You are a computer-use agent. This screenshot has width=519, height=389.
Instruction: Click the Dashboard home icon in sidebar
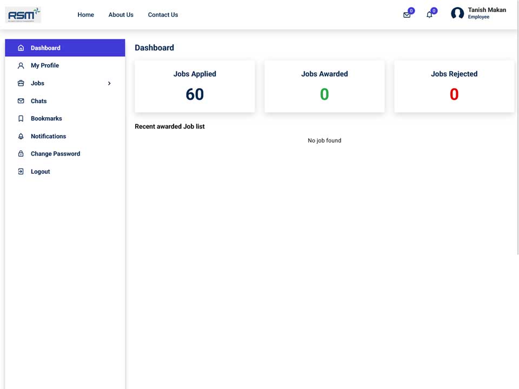click(x=21, y=48)
